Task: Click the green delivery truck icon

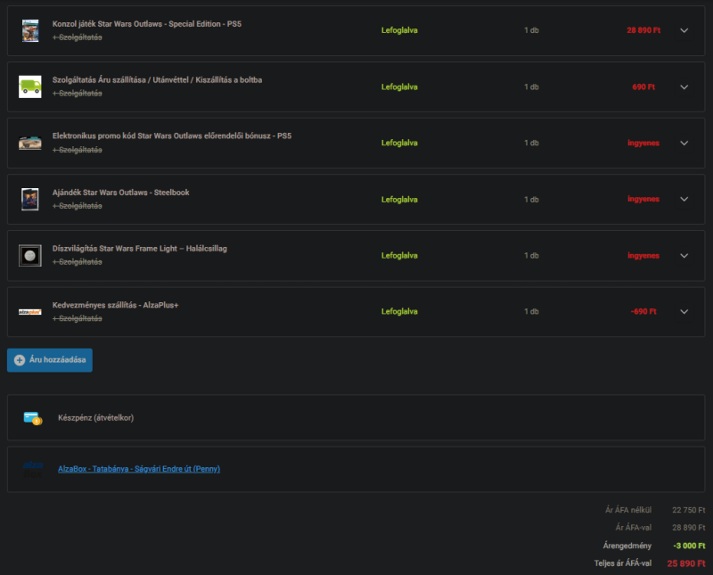Action: tap(30, 86)
